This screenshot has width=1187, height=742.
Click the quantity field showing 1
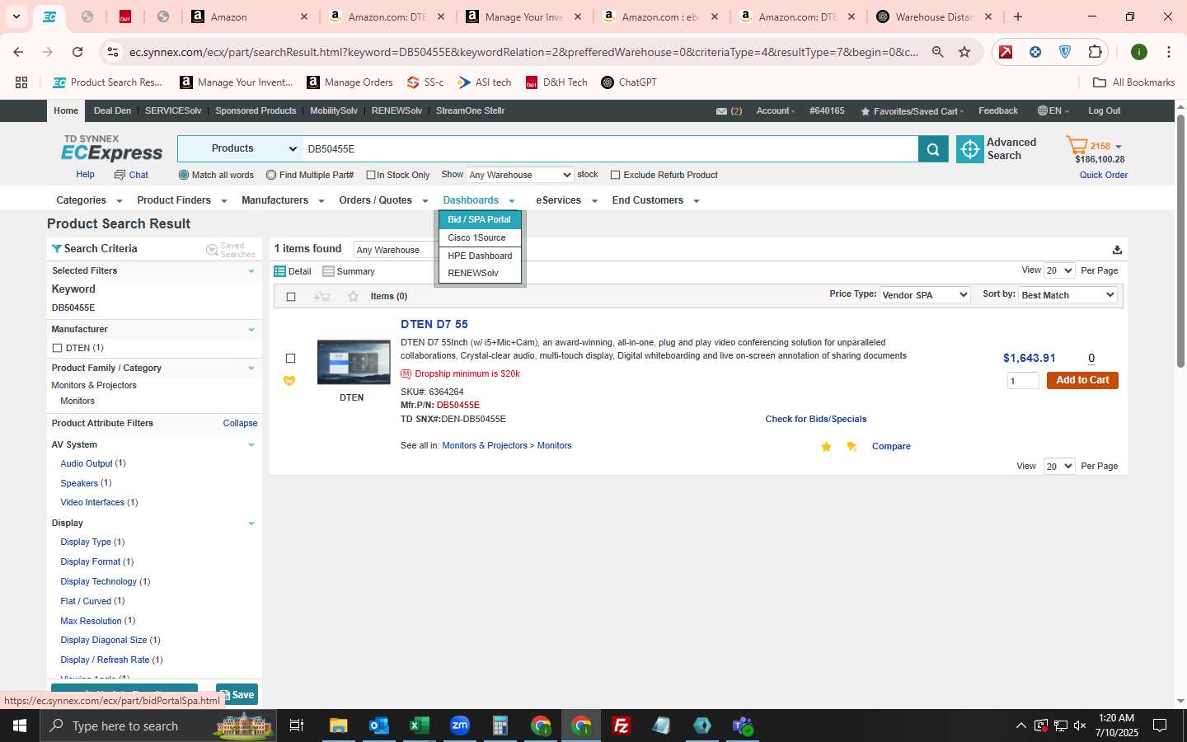tap(1023, 380)
